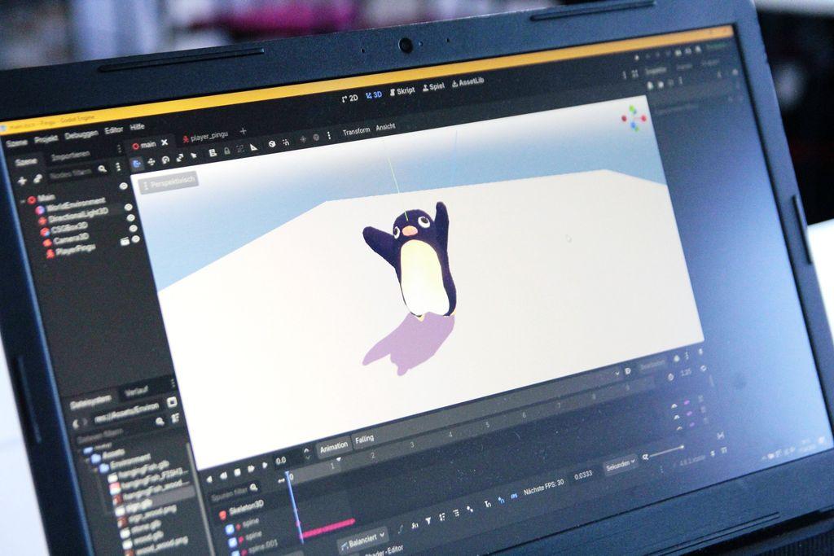Click the viewport orientation axis gizmo
The height and width of the screenshot is (556, 834).
pos(634,118)
